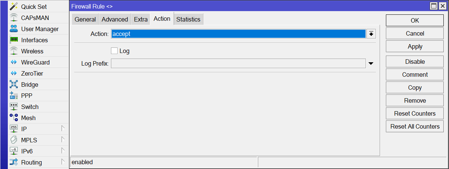The width and height of the screenshot is (449, 169).
Task: Open WireGuard icon in sidebar
Action: [x=14, y=62]
